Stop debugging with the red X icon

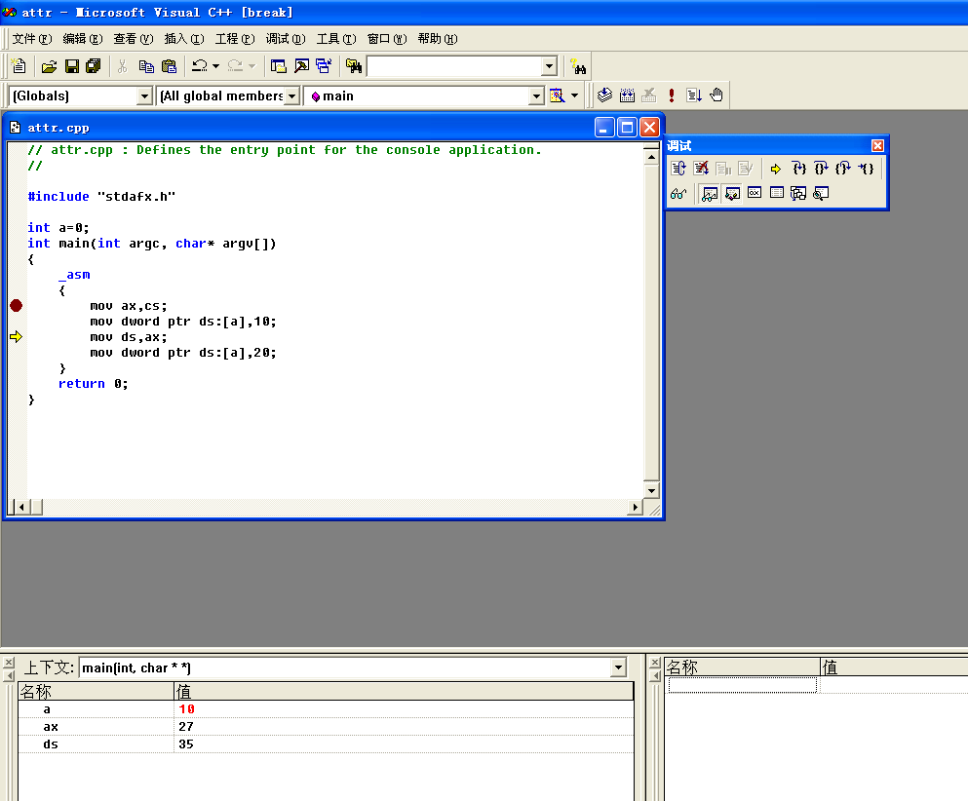point(701,169)
